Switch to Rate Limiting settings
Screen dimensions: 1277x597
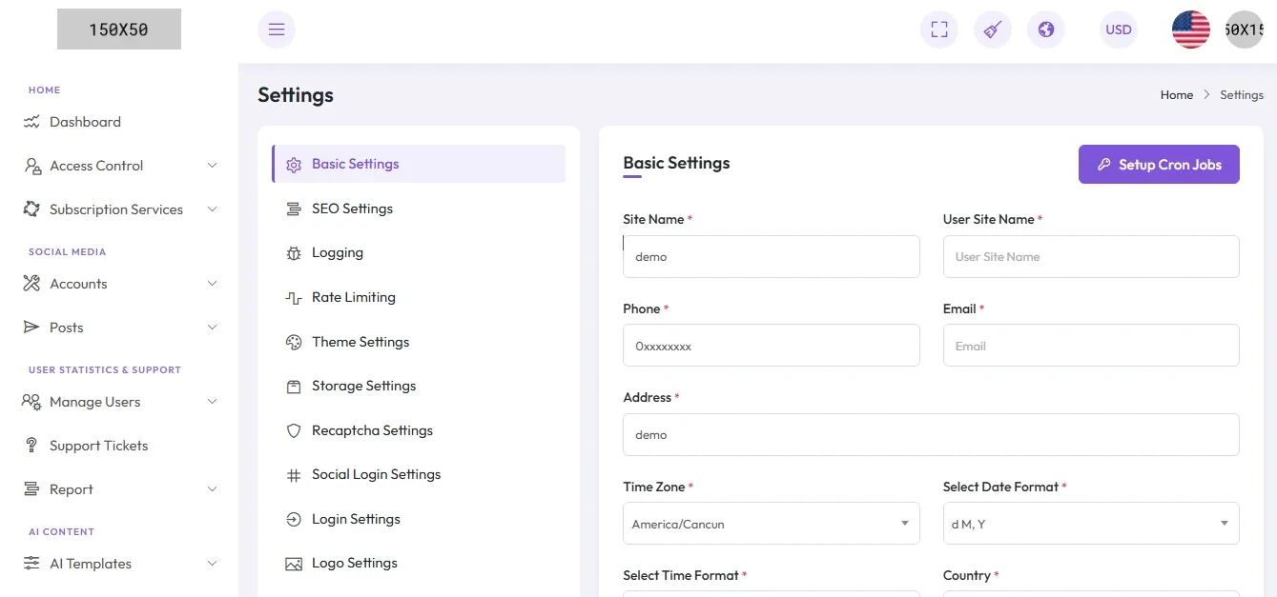coord(419,297)
